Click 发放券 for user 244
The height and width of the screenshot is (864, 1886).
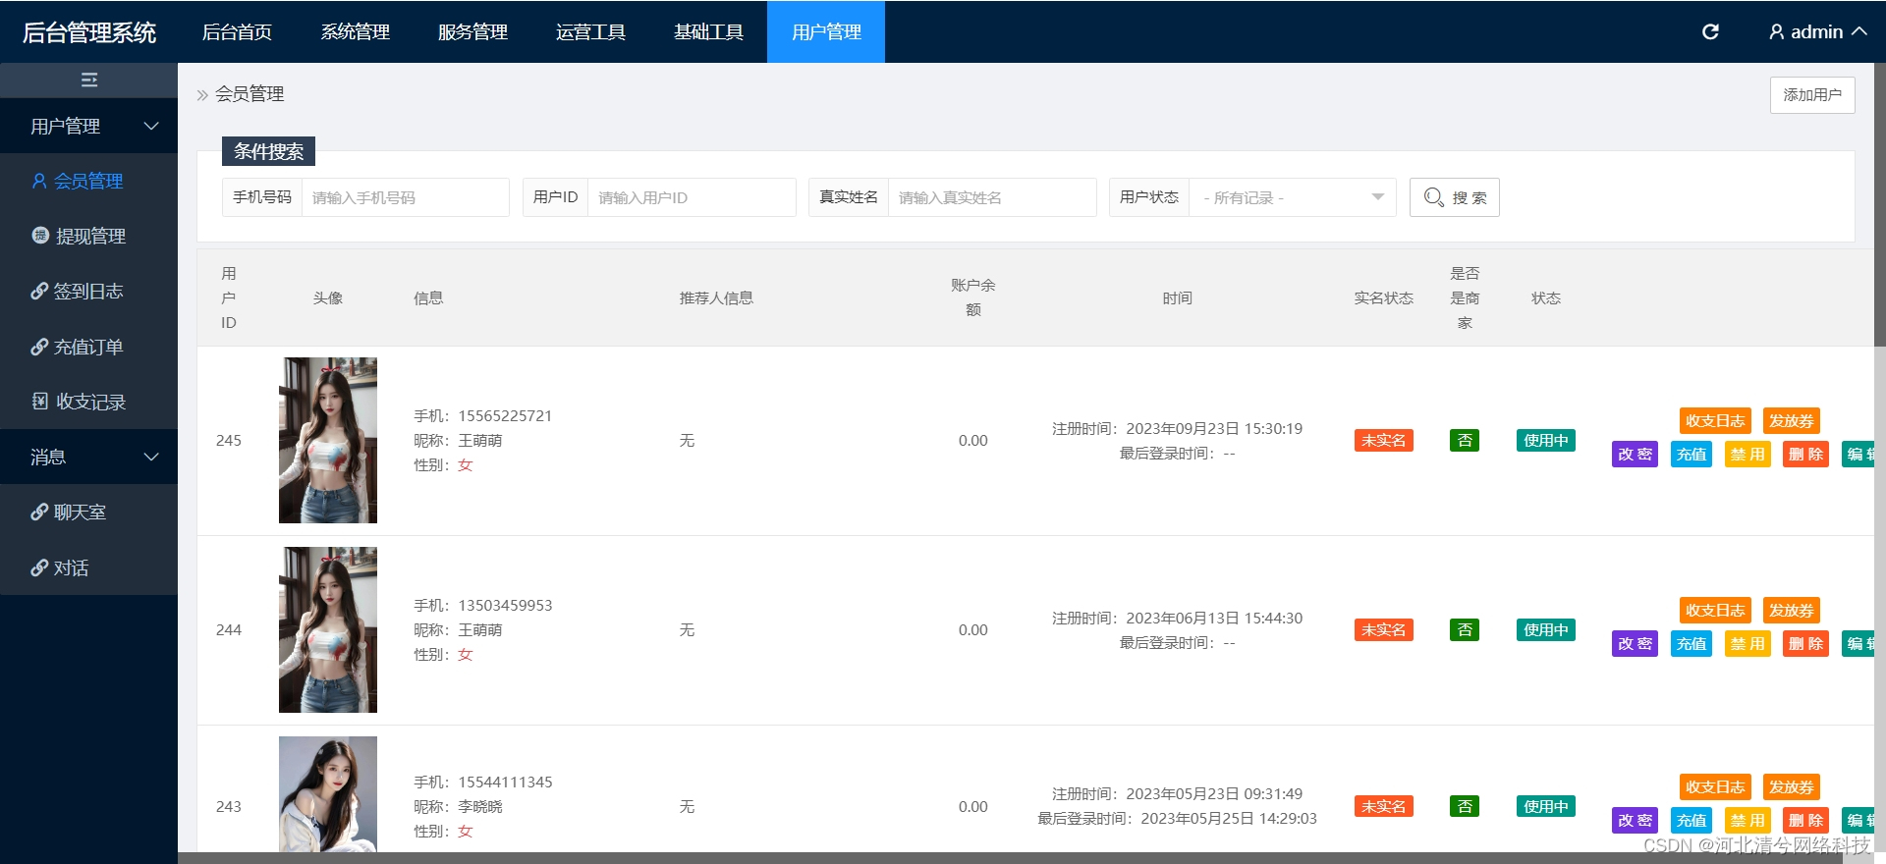click(x=1792, y=610)
